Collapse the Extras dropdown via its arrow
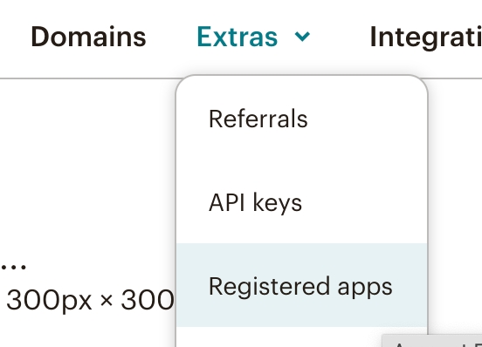 [302, 37]
